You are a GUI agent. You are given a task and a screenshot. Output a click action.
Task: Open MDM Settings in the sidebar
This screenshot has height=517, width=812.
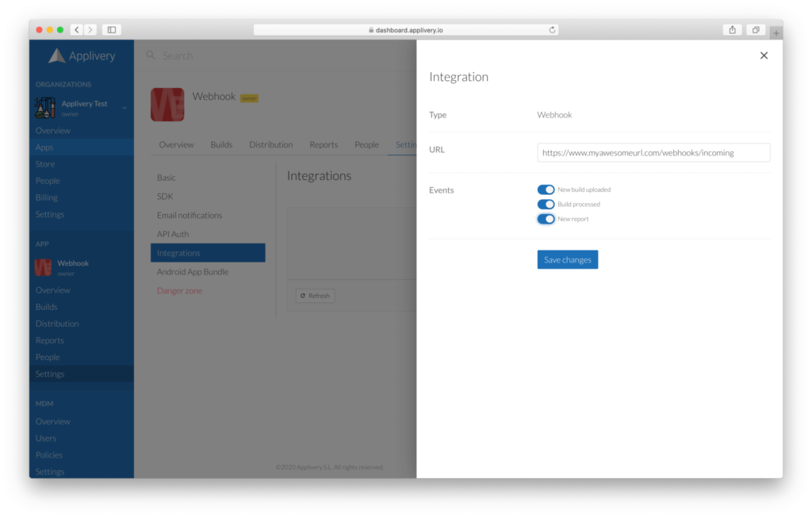click(x=82, y=472)
